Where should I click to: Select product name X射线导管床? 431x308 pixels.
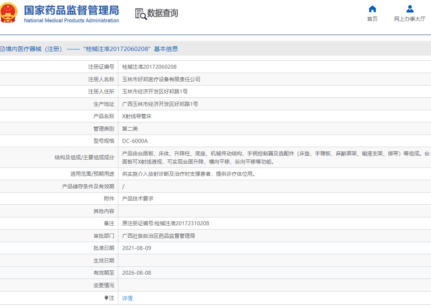tap(137, 116)
